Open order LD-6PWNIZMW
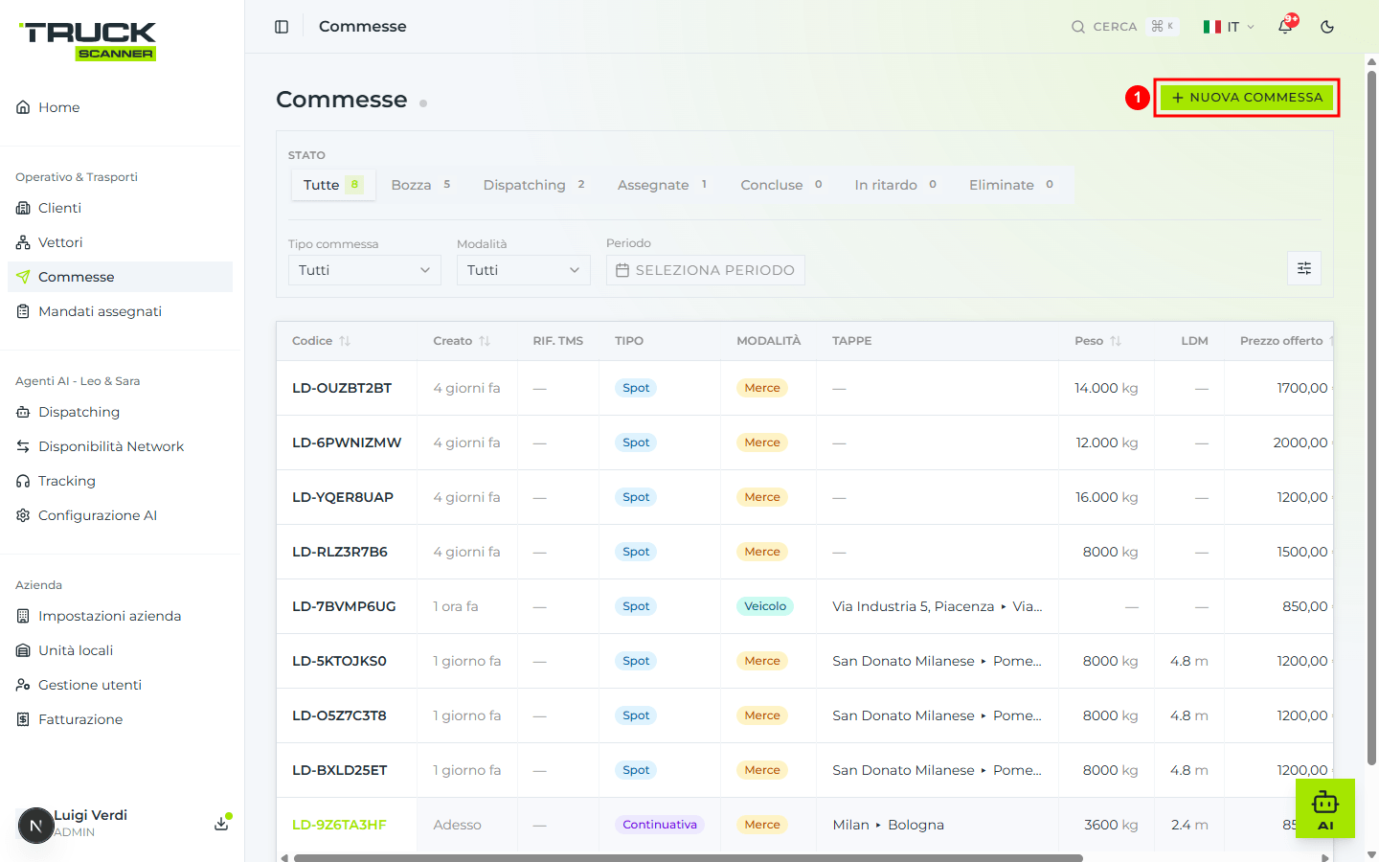This screenshot has height=862, width=1379. click(347, 442)
